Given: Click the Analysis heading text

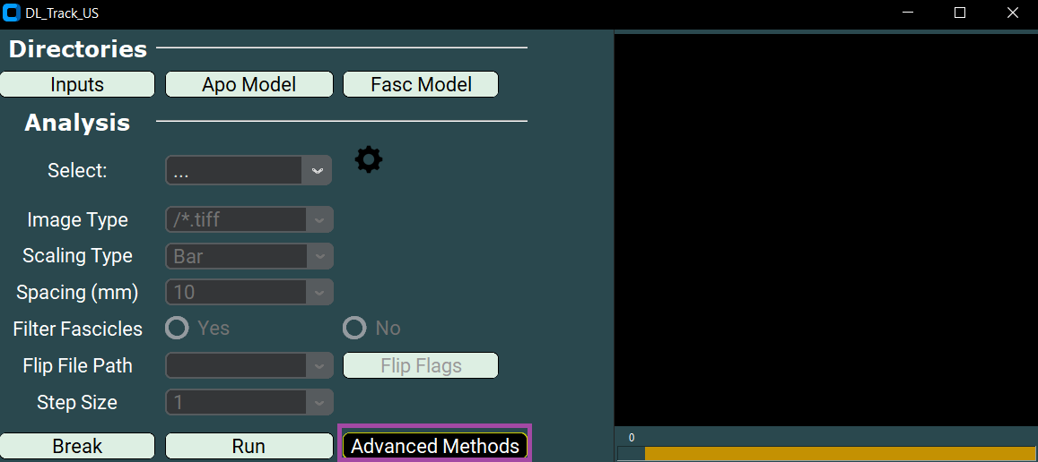Looking at the screenshot, I should 77,123.
